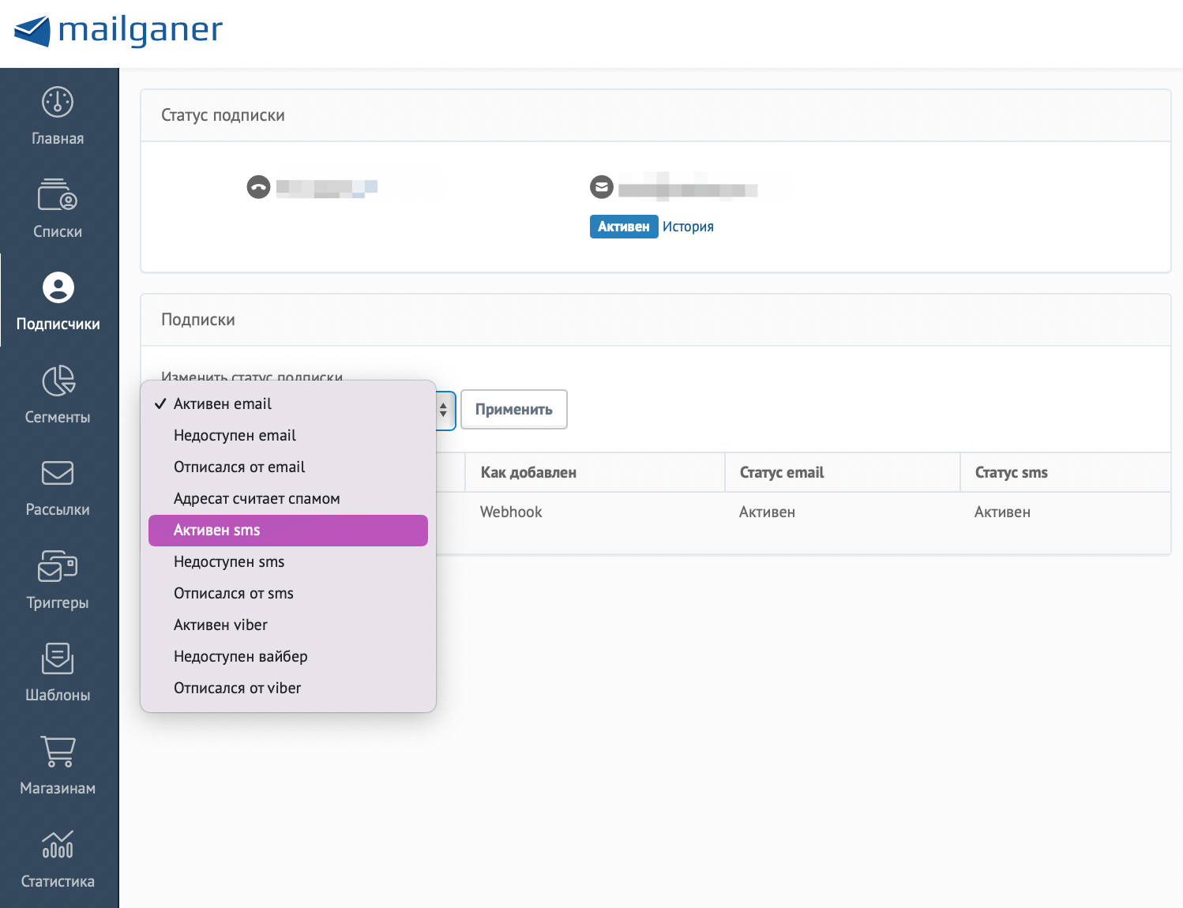Click the email envelope icon in Статус подписки
Image resolution: width=1183 pixels, height=908 pixels.
click(x=602, y=187)
